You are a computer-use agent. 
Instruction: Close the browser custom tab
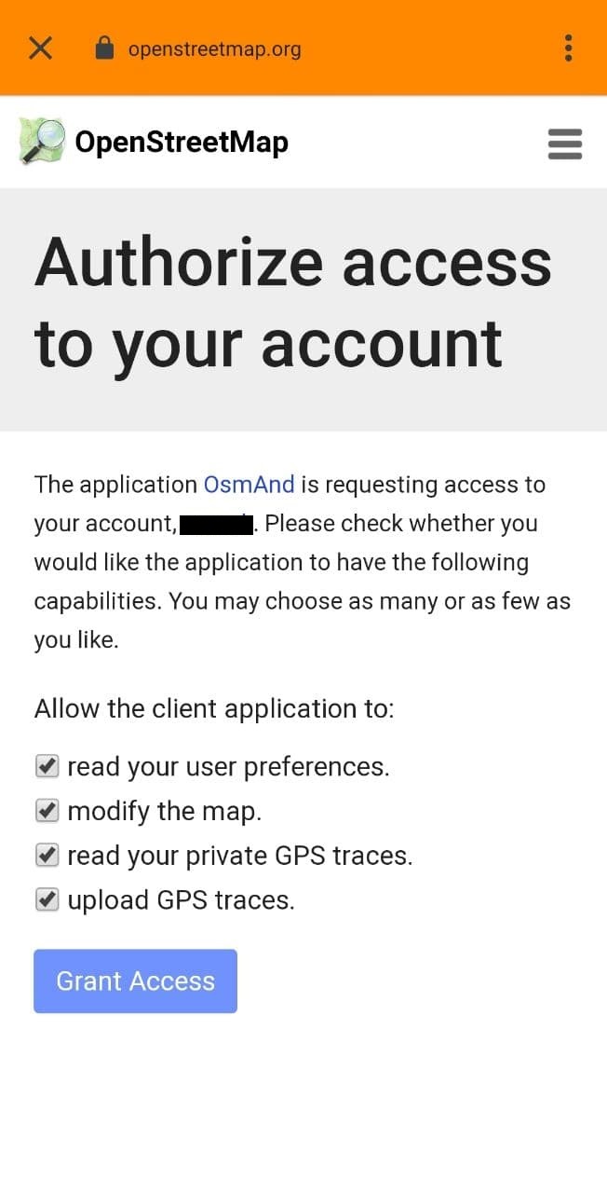click(40, 48)
